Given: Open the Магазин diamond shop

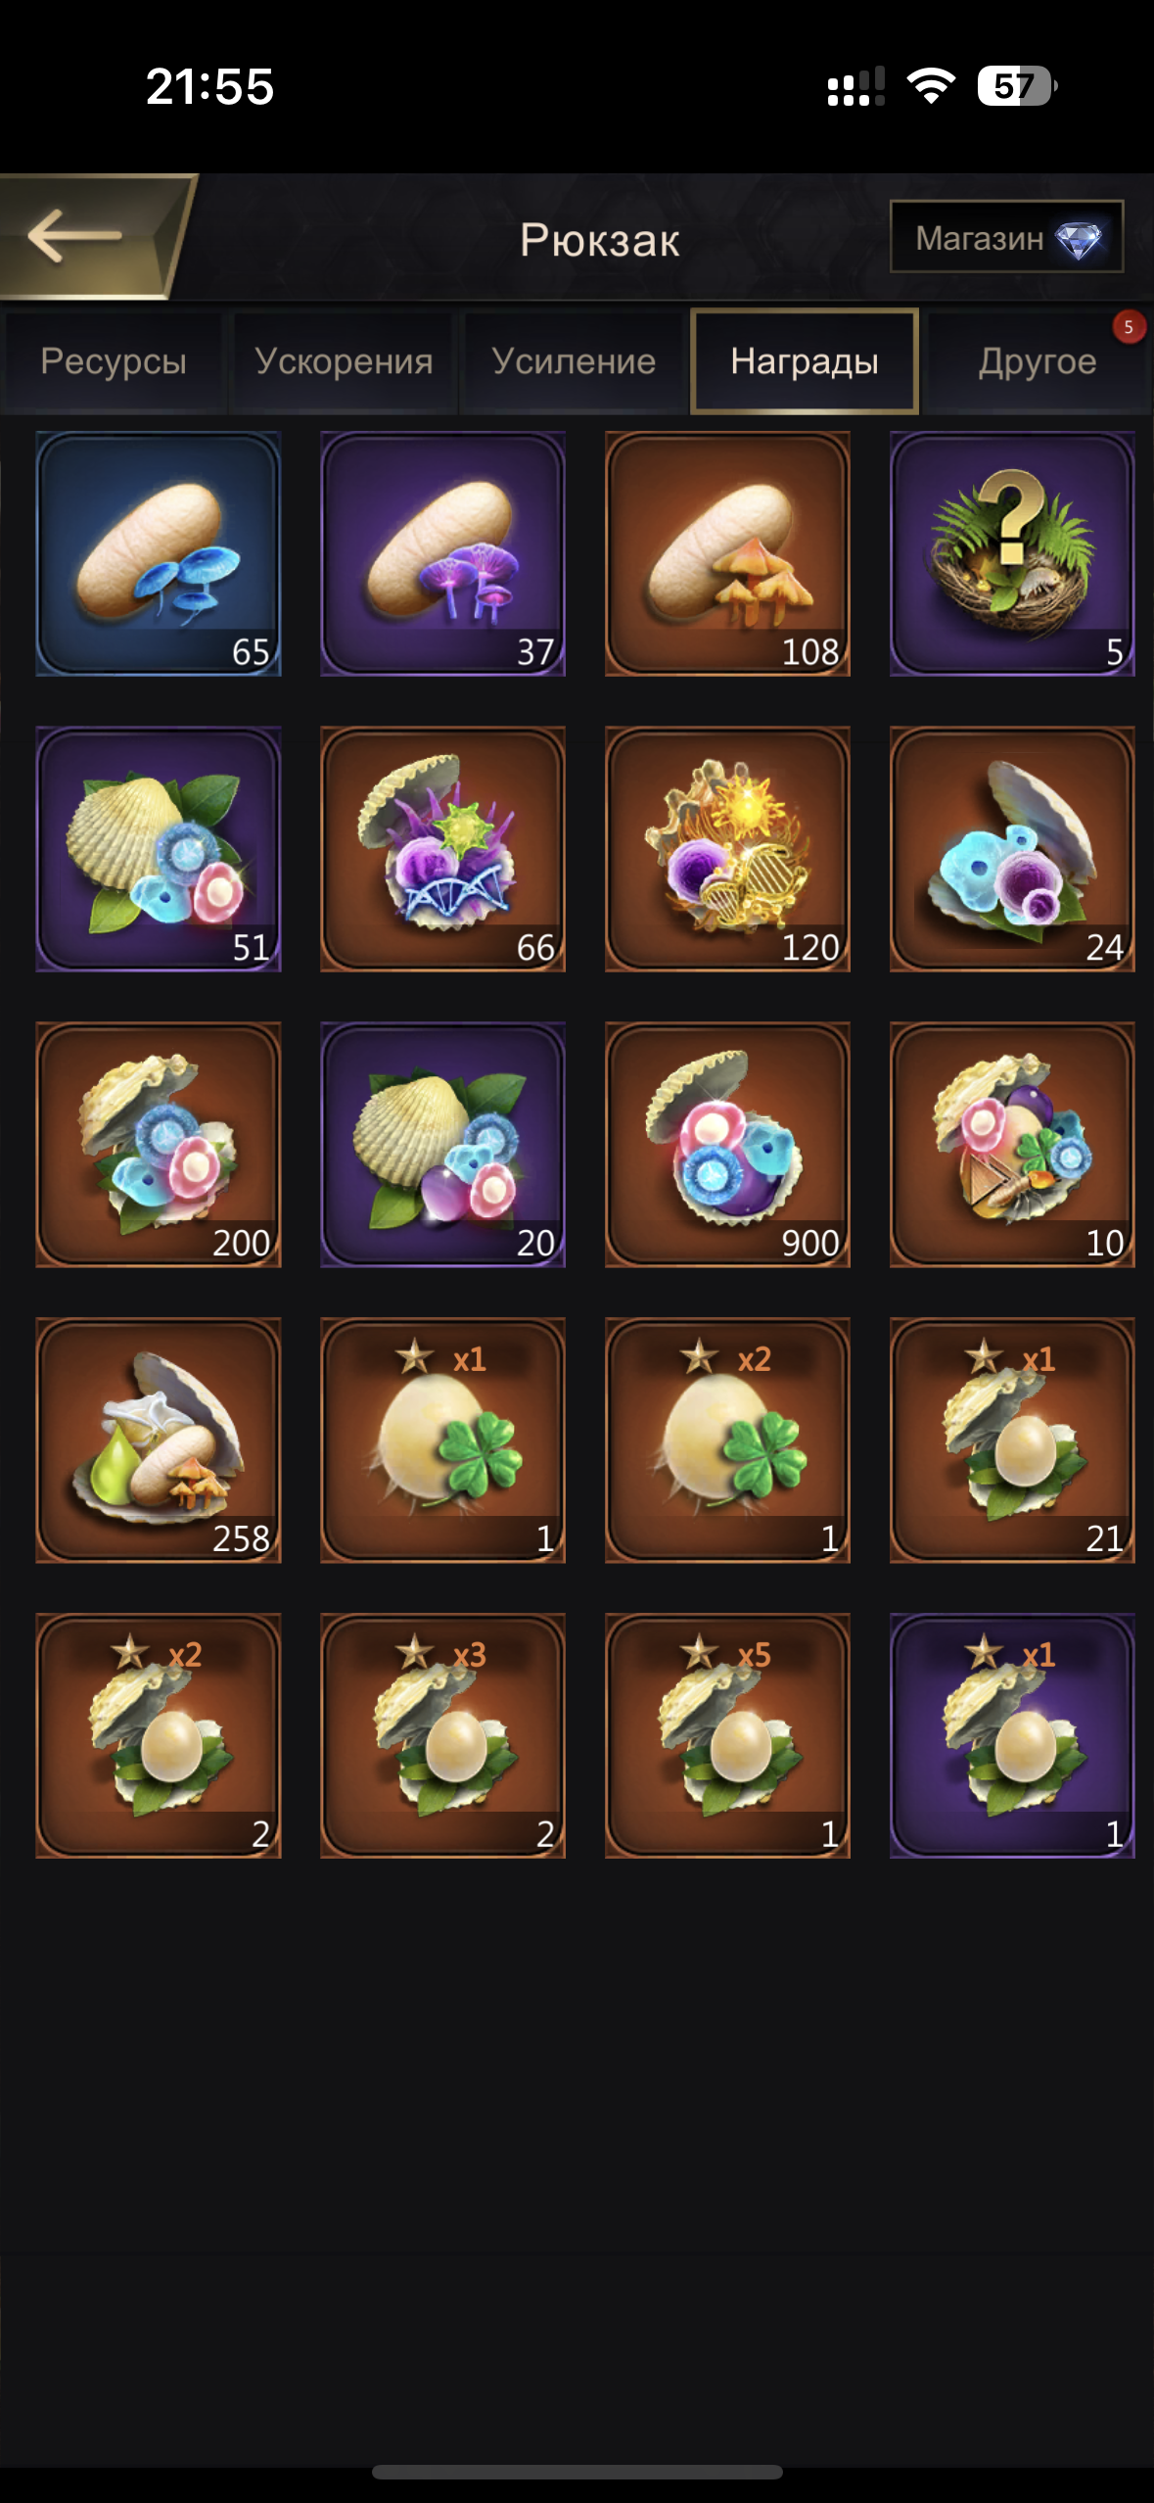Looking at the screenshot, I should click(1006, 237).
